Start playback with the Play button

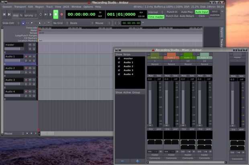coord(51,14)
